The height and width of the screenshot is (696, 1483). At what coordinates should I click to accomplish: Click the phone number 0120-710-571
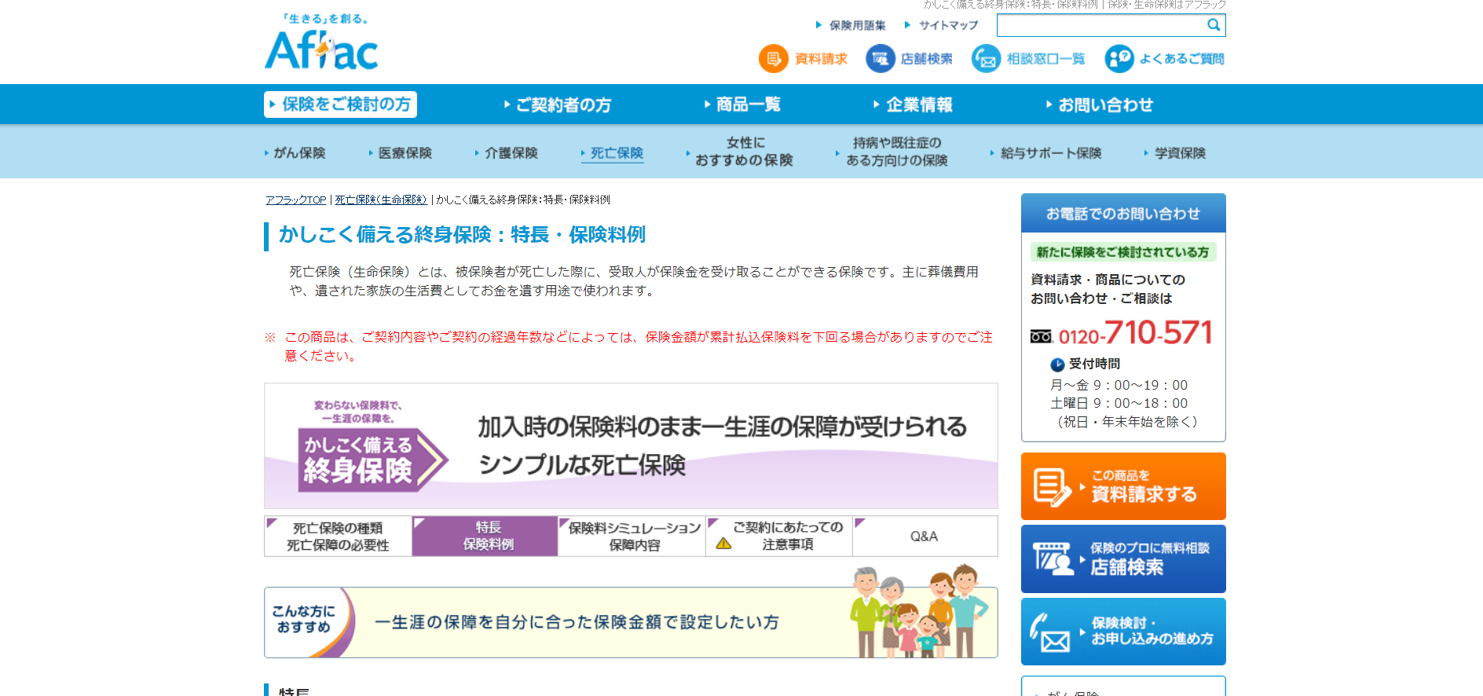pyautogui.click(x=1136, y=333)
